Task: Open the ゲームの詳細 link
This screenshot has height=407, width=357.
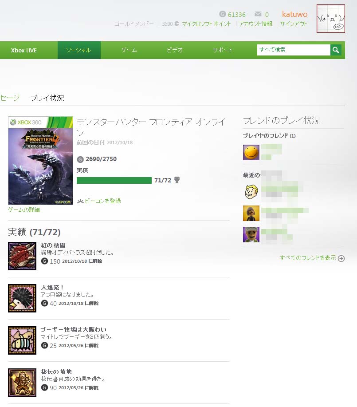Action: click(24, 210)
